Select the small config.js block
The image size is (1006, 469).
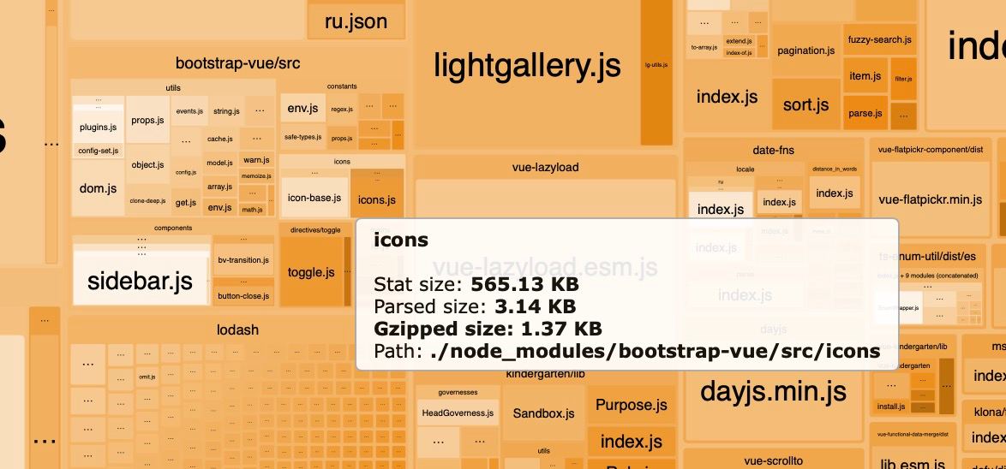(x=186, y=172)
